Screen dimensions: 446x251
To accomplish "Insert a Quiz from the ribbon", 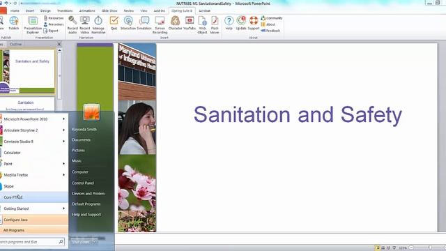I will [x=114, y=23].
